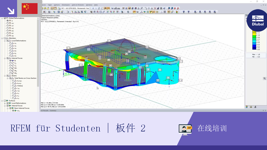The image size is (267, 150).
Task: Toggle Members Local Deformations checkbox
Action: coord(8,41)
